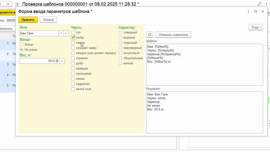
Task: Choose 'мерзкий' character option
Action: pos(120,38)
